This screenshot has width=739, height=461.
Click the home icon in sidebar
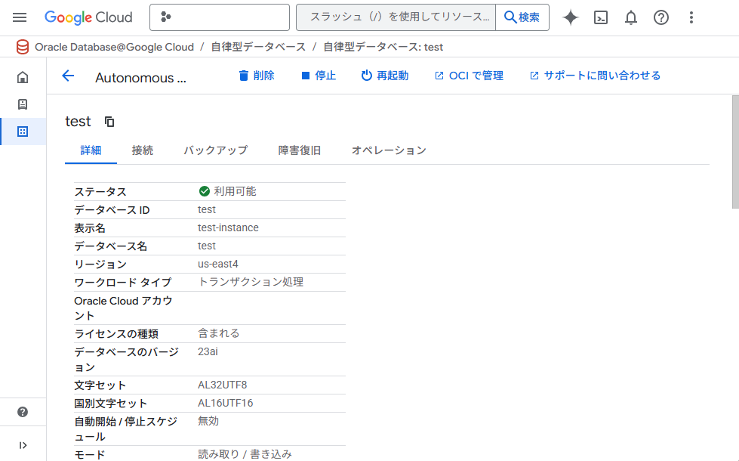pyautogui.click(x=23, y=77)
